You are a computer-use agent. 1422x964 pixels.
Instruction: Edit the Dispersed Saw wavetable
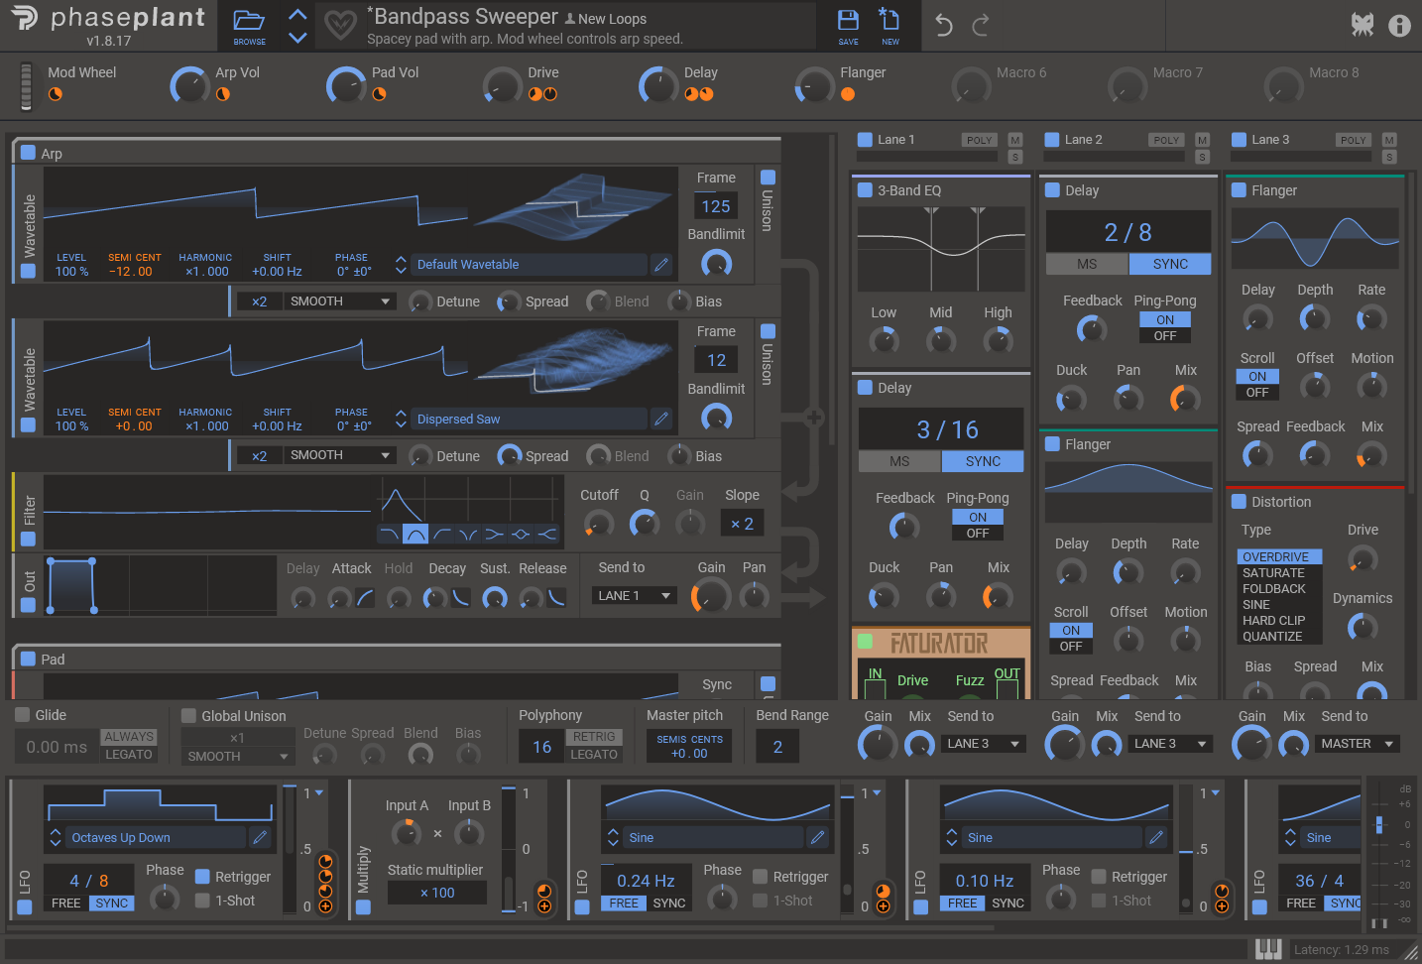661,420
